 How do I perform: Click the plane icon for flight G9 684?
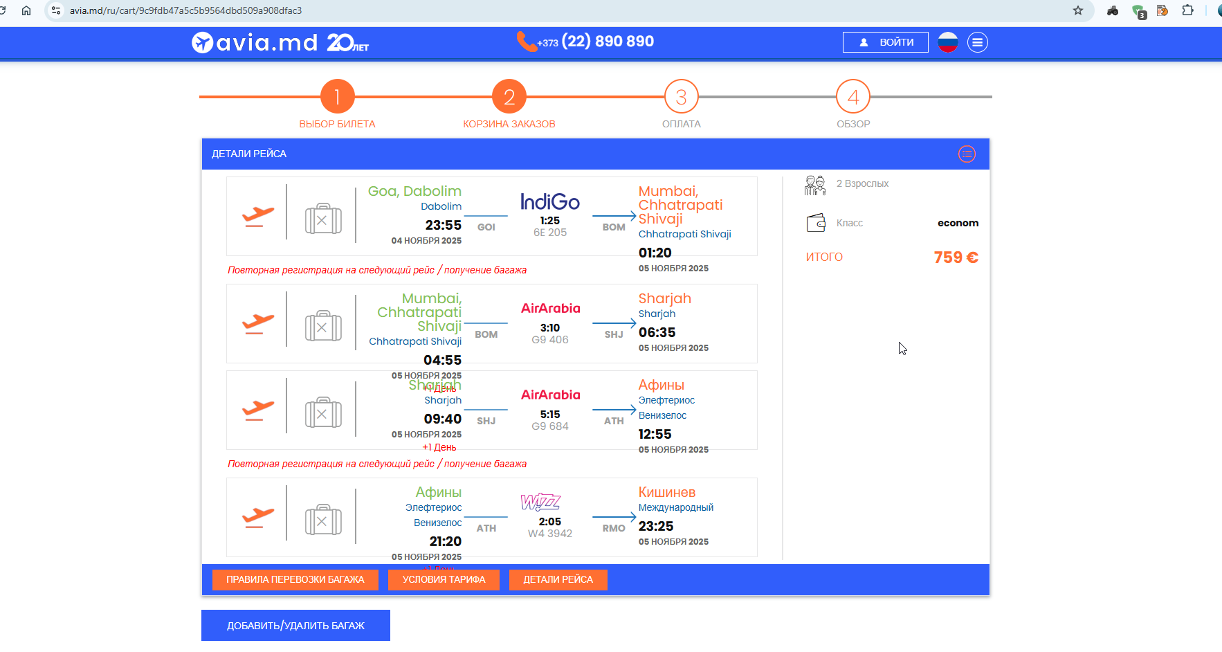pos(258,410)
